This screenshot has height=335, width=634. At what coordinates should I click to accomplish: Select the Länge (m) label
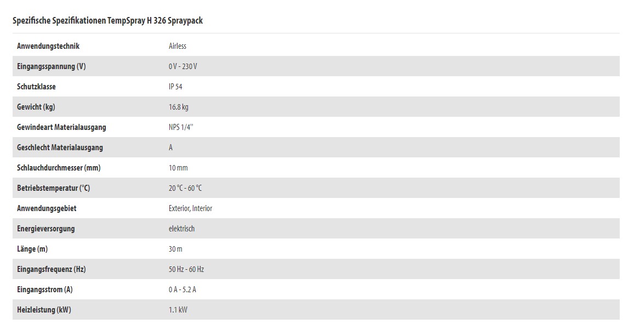coord(32,249)
